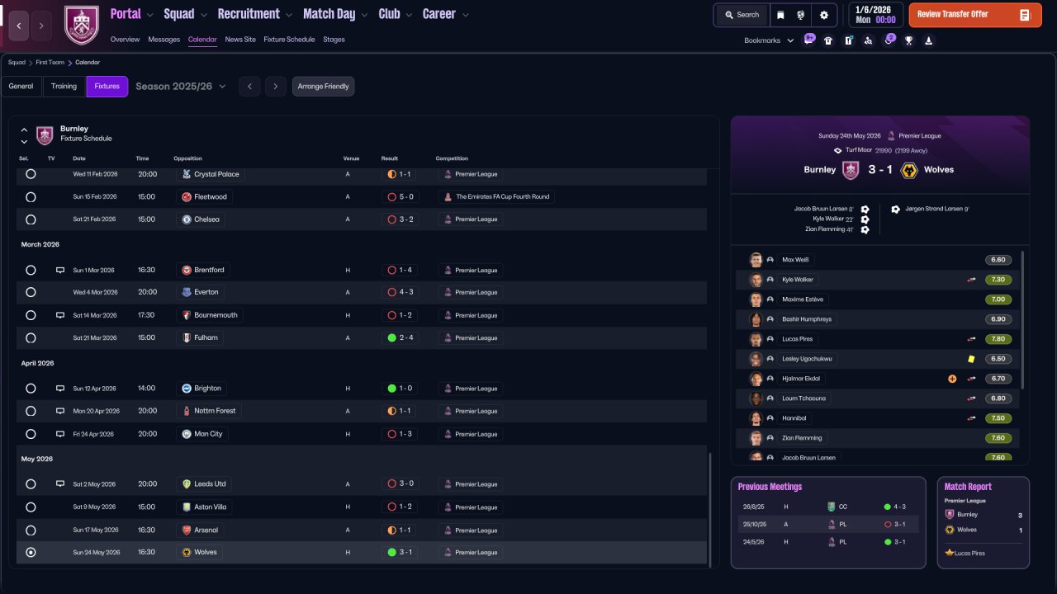The width and height of the screenshot is (1057, 594).
Task: Open the Season 2025/26 selector
Action: [181, 87]
